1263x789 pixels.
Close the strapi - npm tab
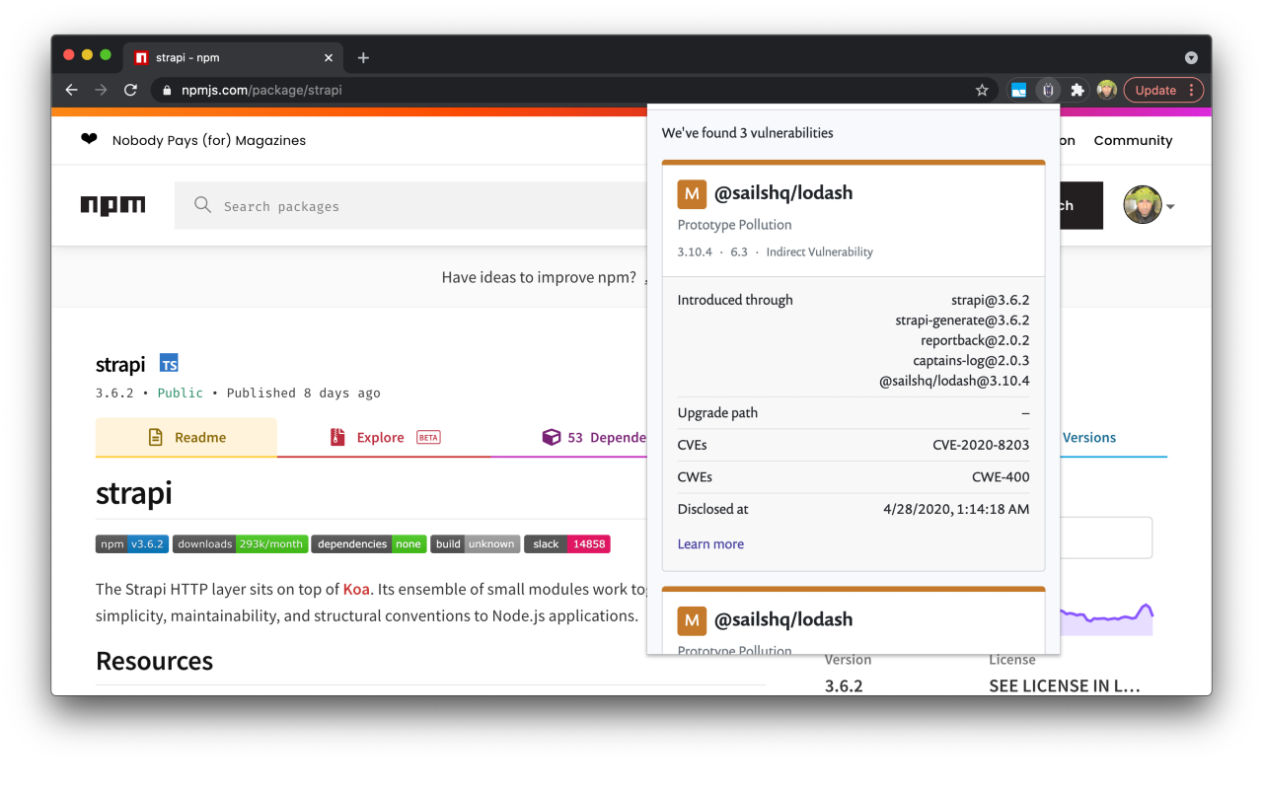[x=329, y=57]
